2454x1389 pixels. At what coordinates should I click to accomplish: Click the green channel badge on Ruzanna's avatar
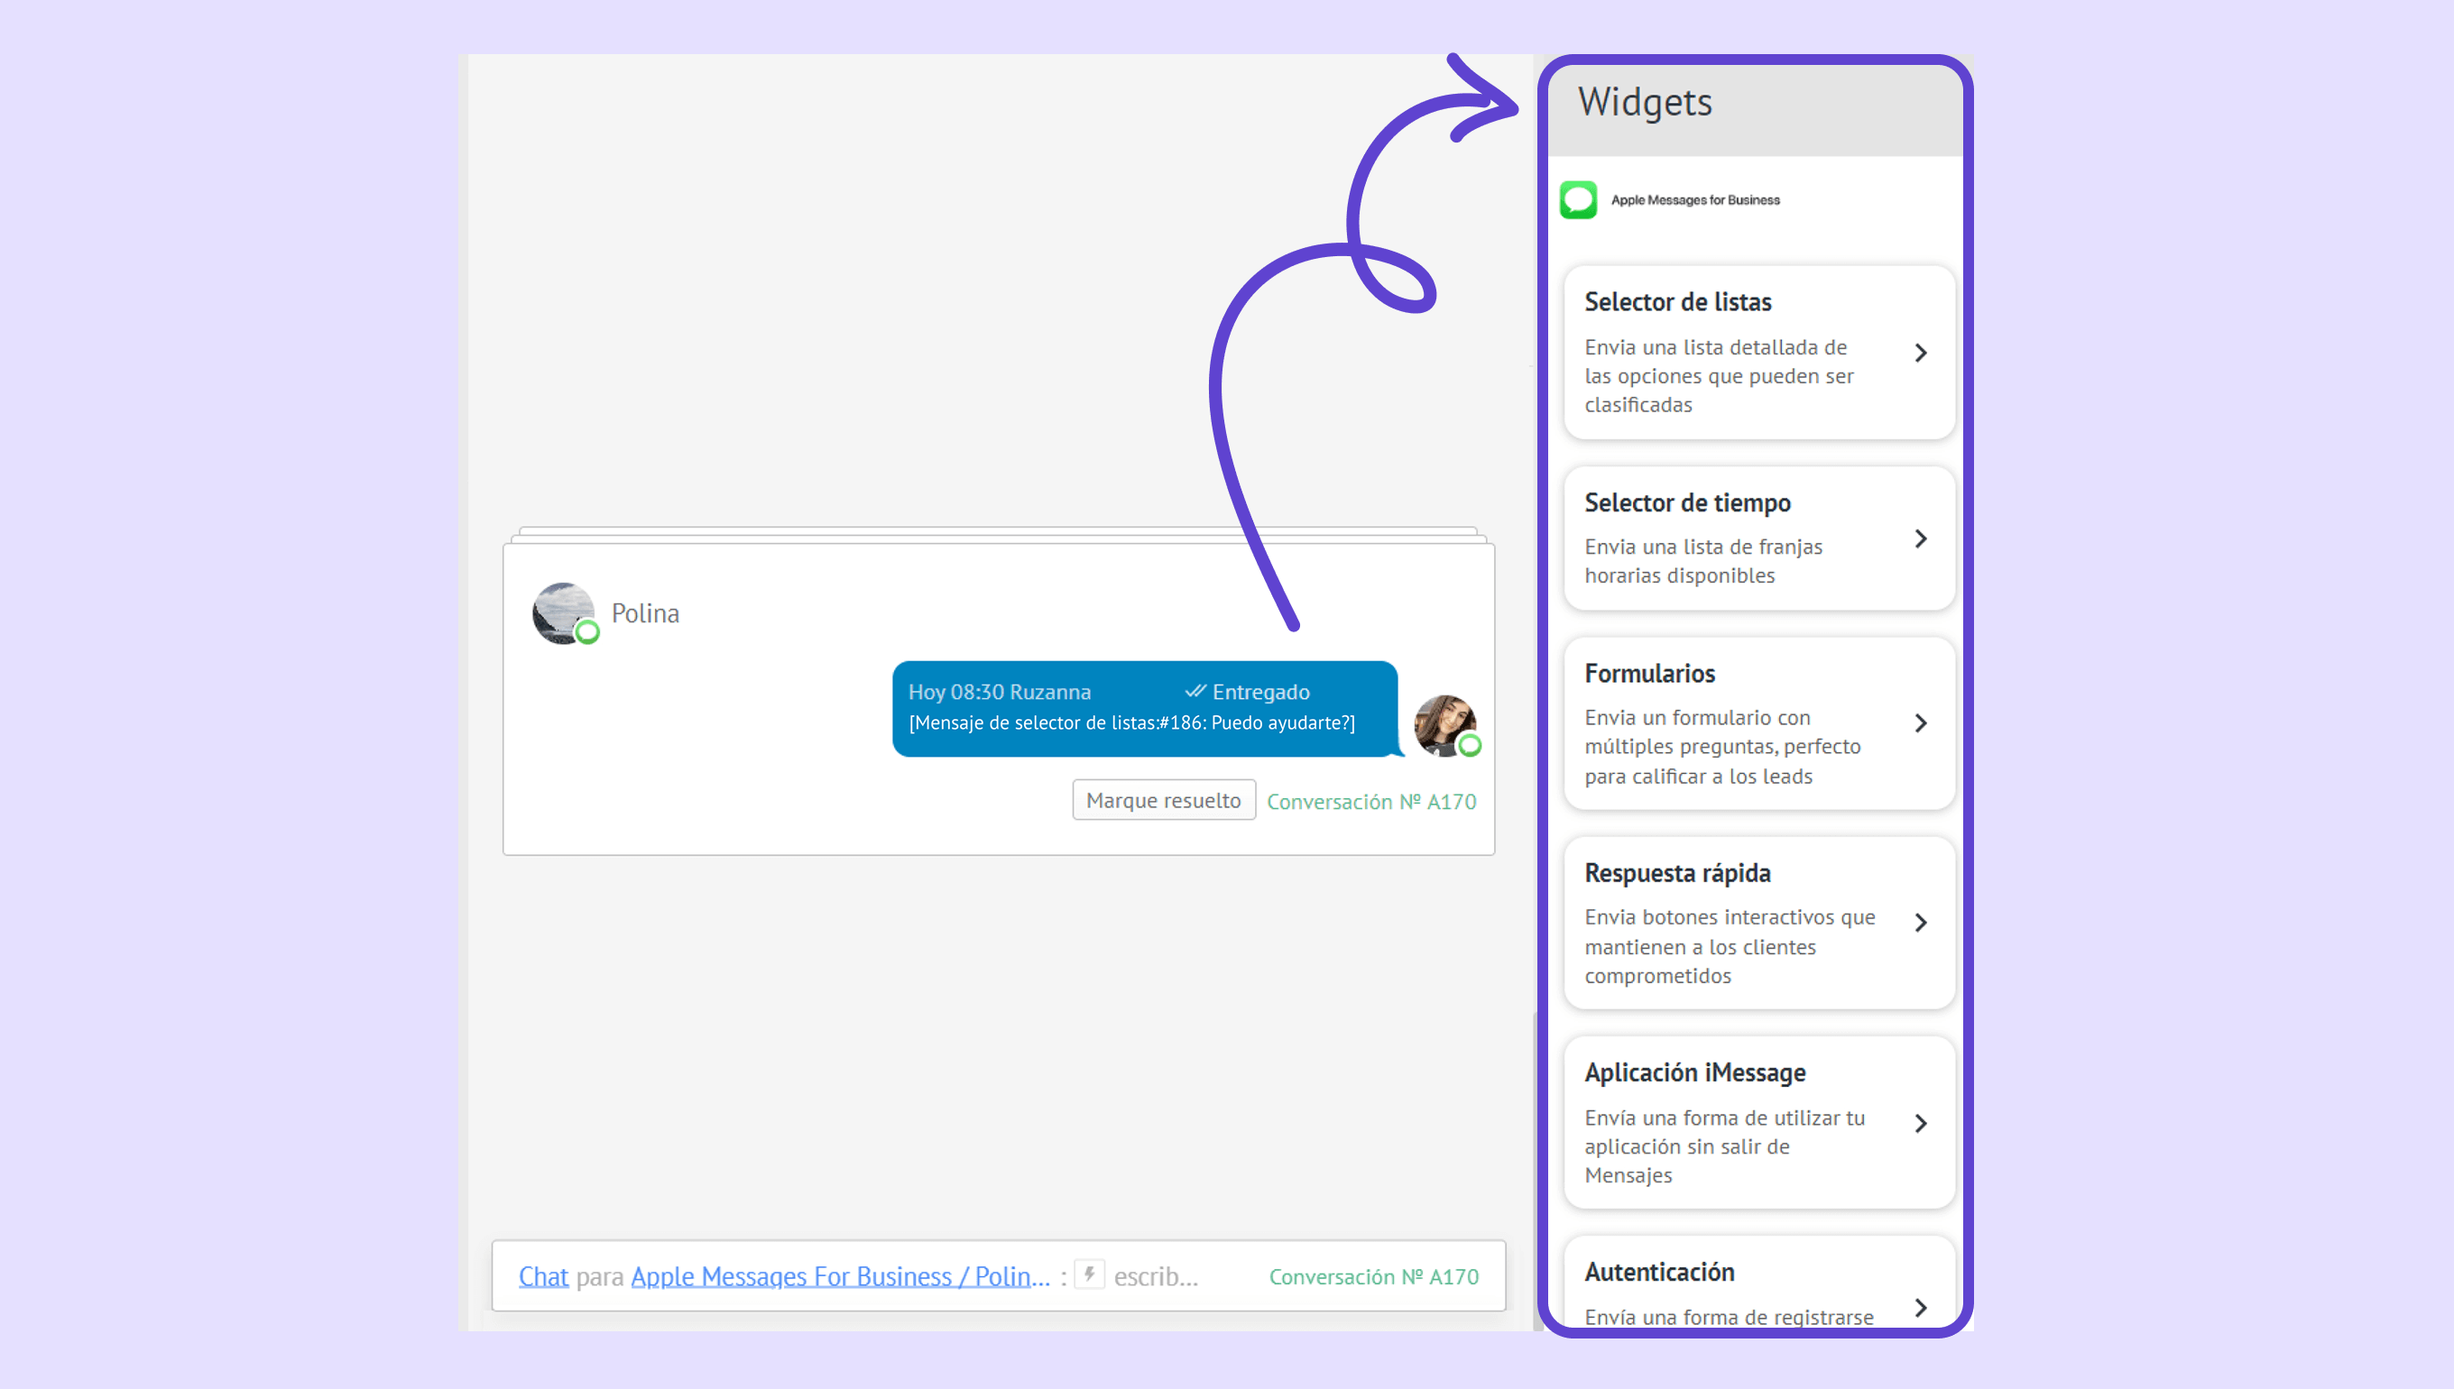[1471, 745]
